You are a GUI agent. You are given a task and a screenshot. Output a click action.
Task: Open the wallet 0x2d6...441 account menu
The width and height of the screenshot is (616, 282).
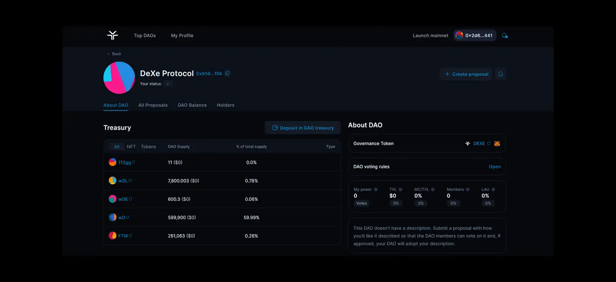(474, 35)
